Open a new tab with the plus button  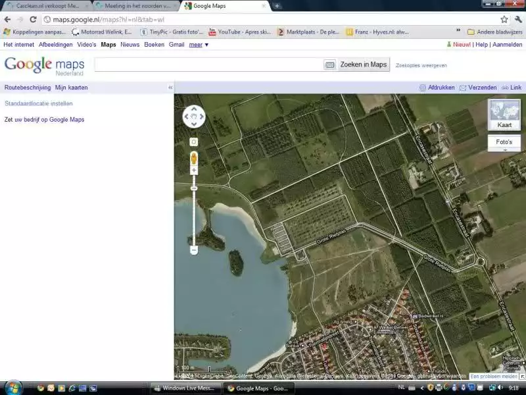[x=277, y=6]
